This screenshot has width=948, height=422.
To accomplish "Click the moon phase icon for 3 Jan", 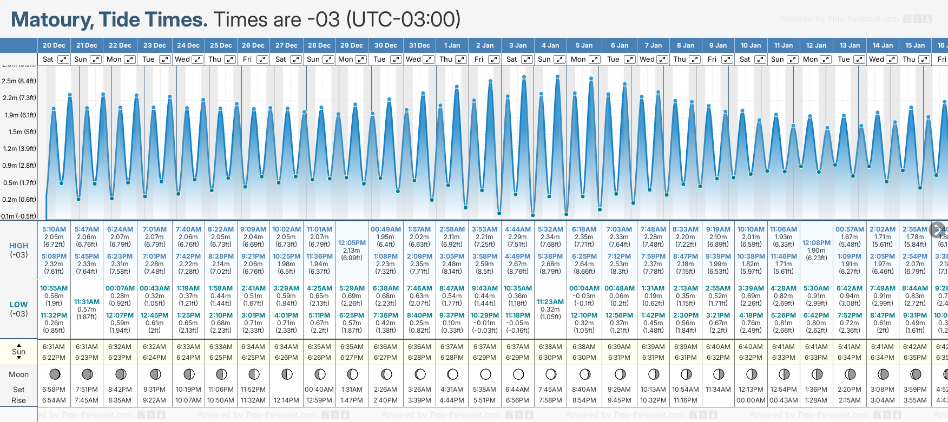I will [x=518, y=374].
